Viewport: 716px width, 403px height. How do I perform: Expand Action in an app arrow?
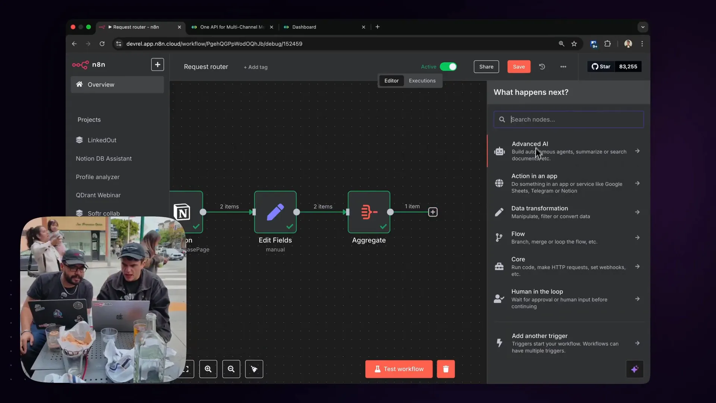pos(637,183)
